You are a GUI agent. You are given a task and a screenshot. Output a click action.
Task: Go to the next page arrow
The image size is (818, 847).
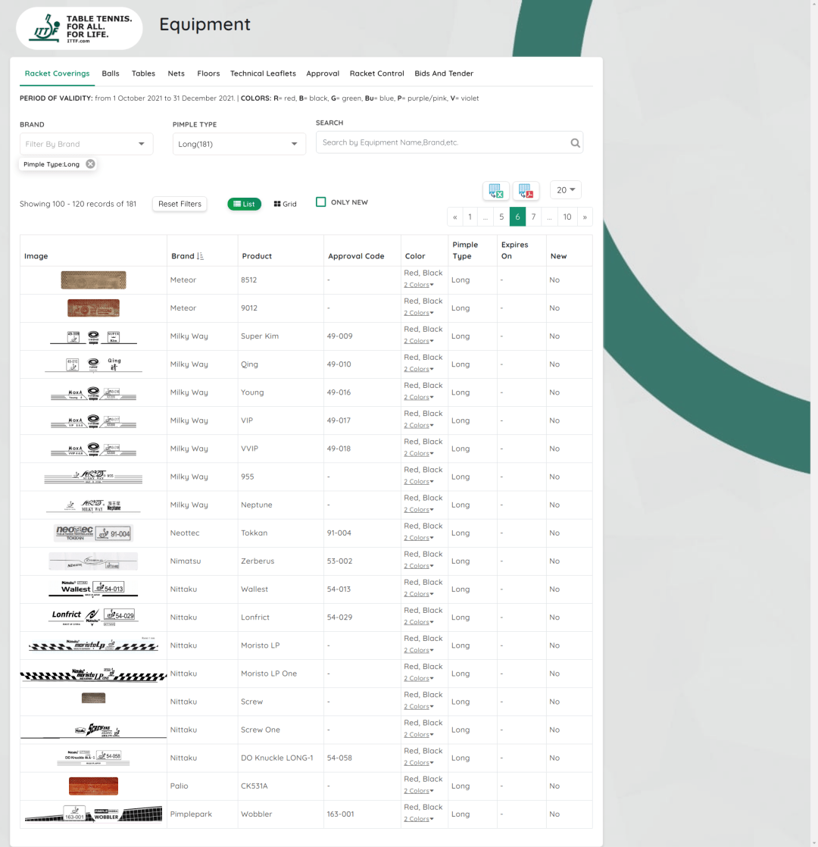coord(584,217)
